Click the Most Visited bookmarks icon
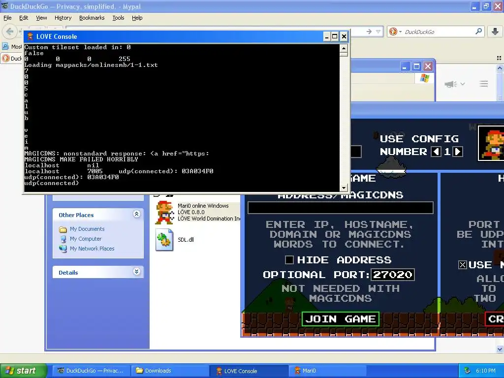The image size is (504, 378). [x=5, y=47]
